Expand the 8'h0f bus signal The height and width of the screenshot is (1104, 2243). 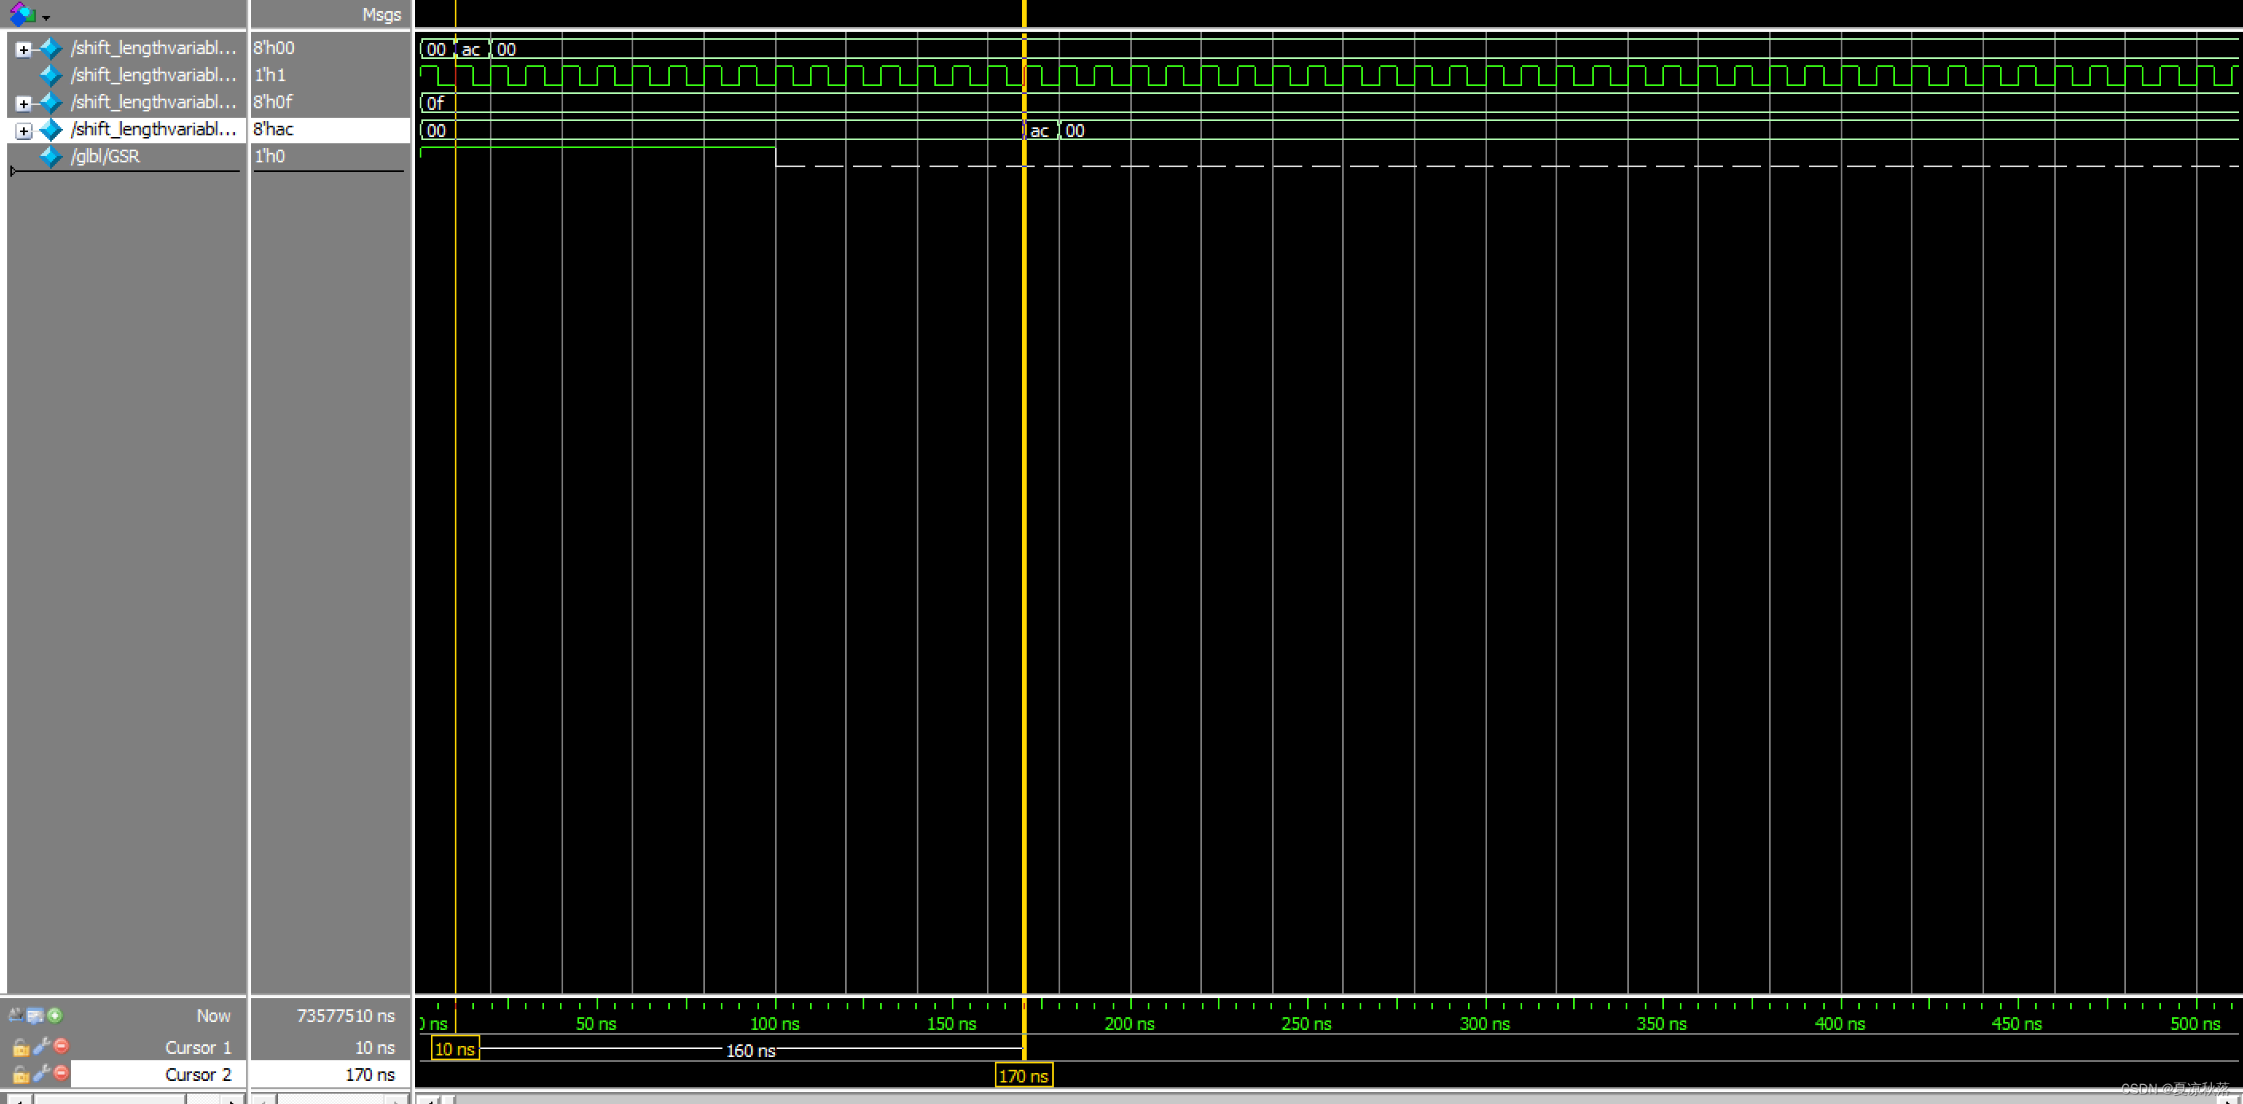(x=24, y=103)
